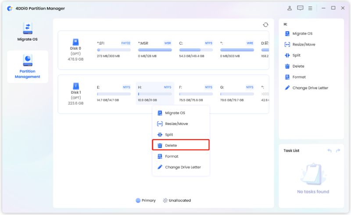Viewport: 351px width, 215px height.
Task: Click the unallocated partition on Disk 1
Action: pos(265,93)
